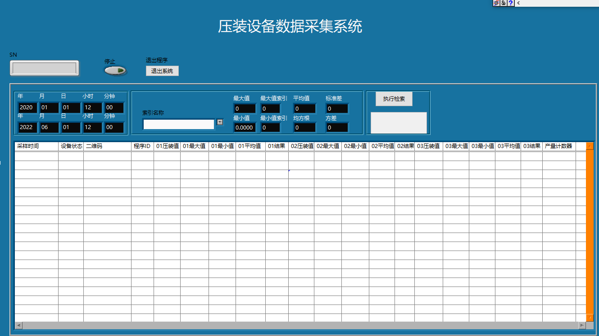The image size is (599, 336).
Task: Click the horizontal scrollbar left arrow
Action: pyautogui.click(x=19, y=325)
